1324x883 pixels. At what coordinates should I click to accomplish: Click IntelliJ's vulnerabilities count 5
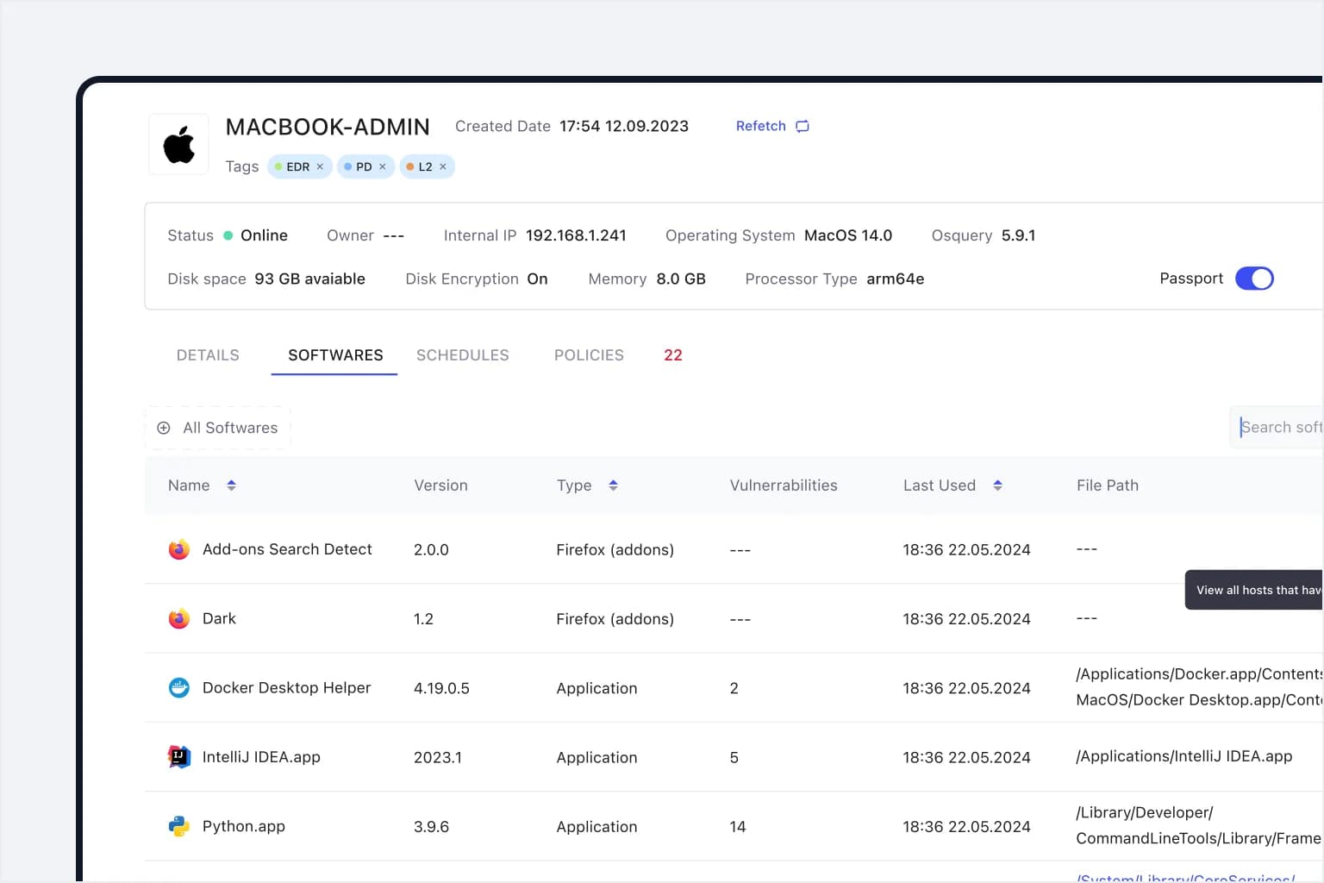734,757
